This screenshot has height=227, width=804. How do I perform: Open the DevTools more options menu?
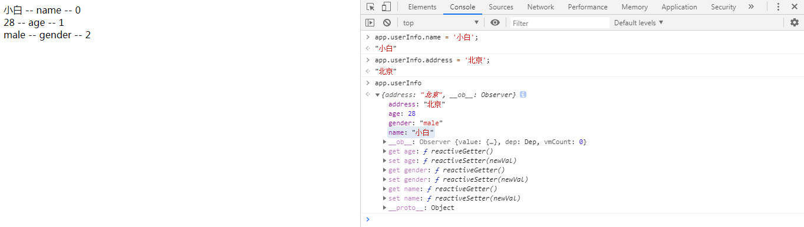click(x=778, y=7)
